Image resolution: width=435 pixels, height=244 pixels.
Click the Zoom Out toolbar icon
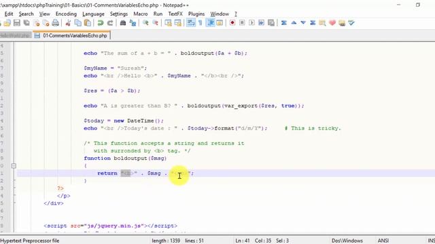(x=155, y=23)
